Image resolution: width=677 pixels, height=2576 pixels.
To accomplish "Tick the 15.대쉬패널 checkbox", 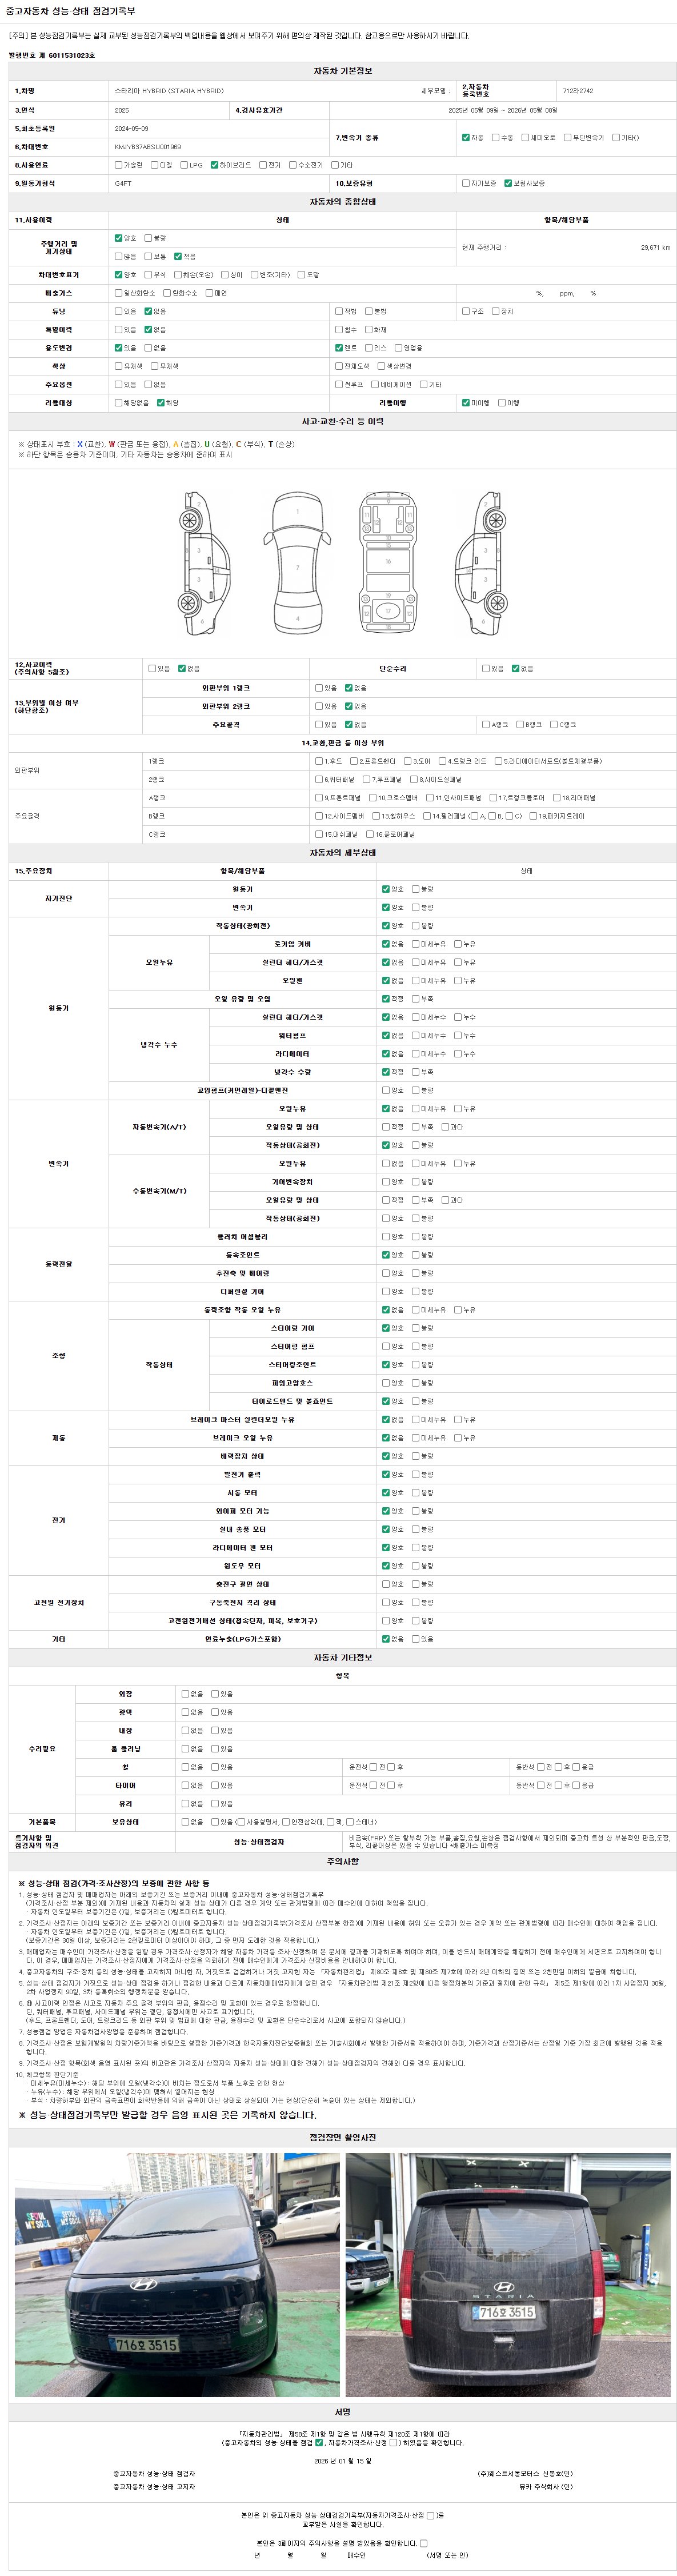I will coord(319,834).
